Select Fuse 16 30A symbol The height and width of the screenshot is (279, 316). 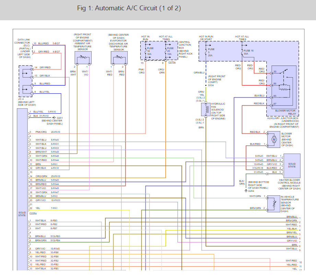[242, 51]
